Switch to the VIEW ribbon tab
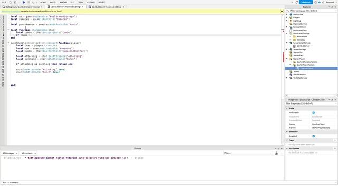This screenshot has height=190, width=338. 81,2
